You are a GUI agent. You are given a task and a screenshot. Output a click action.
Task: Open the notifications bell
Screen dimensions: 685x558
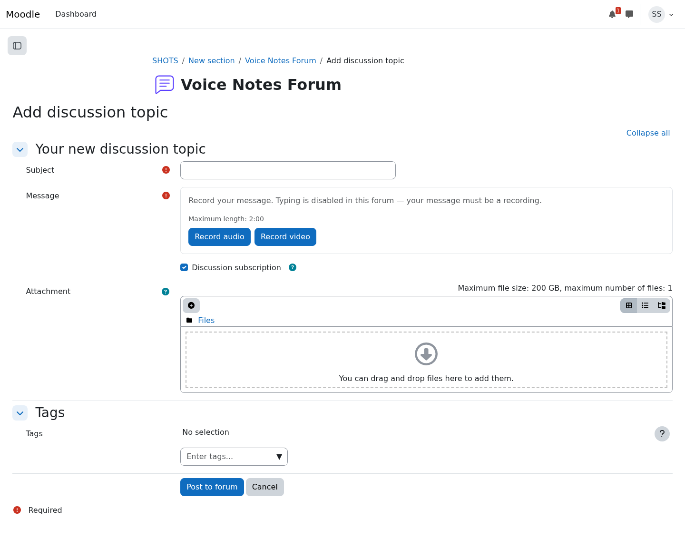pos(612,14)
